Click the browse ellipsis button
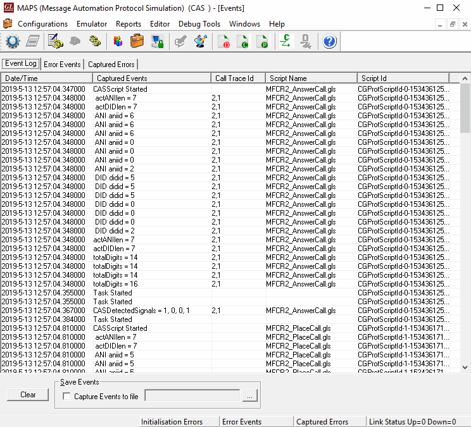 (x=249, y=395)
